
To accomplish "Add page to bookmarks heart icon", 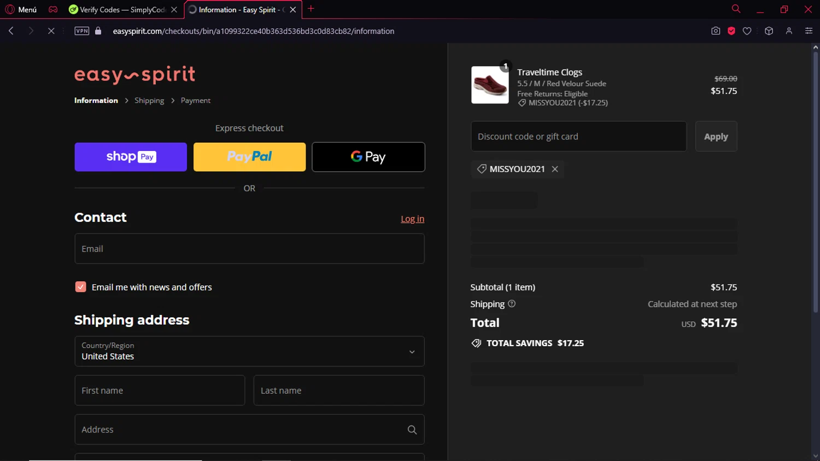I will [747, 31].
